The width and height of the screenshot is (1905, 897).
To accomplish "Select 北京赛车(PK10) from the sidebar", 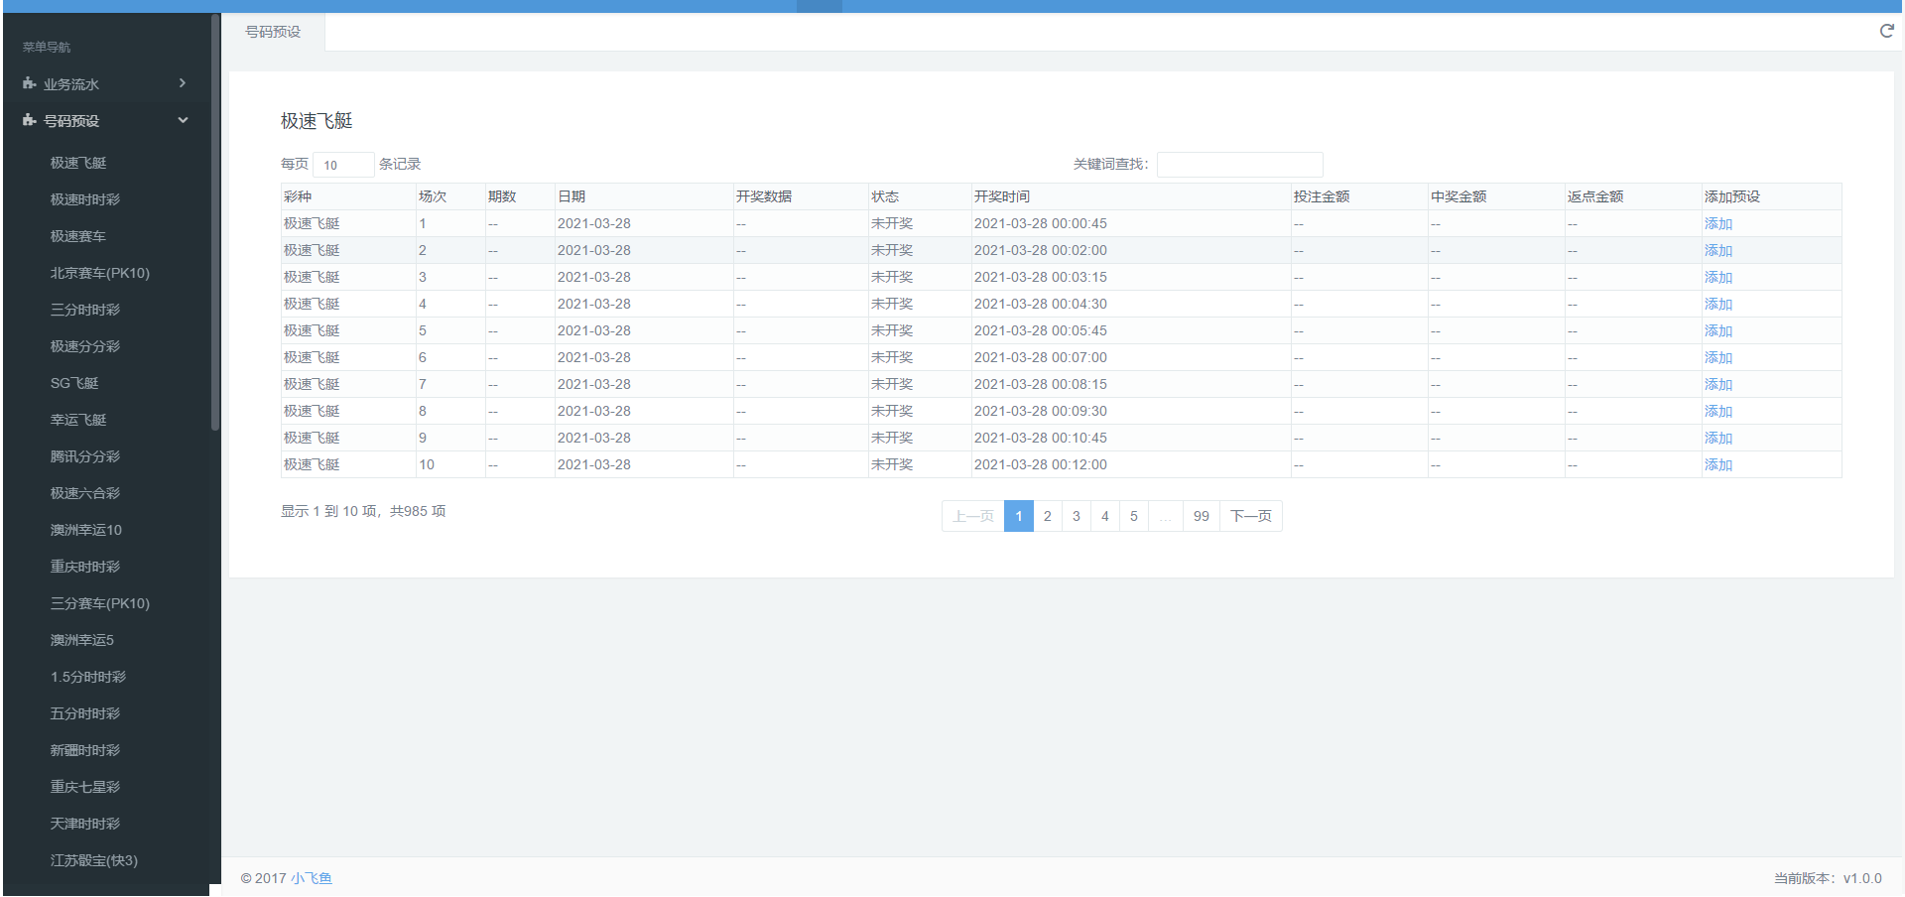I will pyautogui.click(x=100, y=273).
